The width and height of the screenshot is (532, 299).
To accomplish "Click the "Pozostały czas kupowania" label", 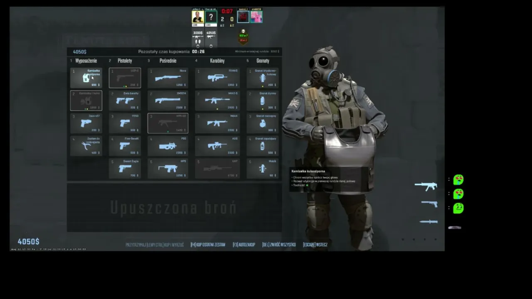I will pos(164,51).
